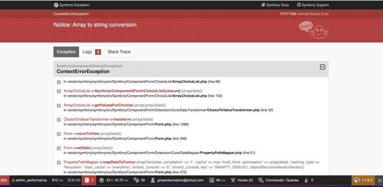The height and width of the screenshot is (187, 383).
Task: Click the normToView method name
Action: click(x=88, y=133)
